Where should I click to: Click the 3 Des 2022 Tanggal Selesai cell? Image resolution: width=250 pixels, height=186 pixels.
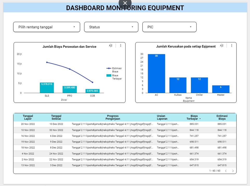[x=56, y=165]
